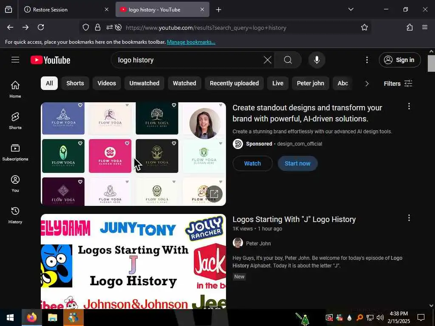Reload the current page
The image size is (435, 326).
tap(41, 27)
